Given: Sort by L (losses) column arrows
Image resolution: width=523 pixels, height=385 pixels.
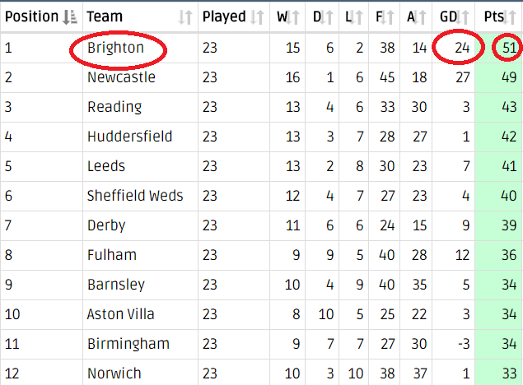Looking at the screenshot, I should (357, 17).
